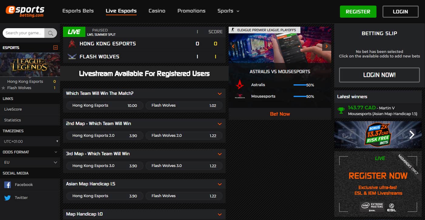The image size is (425, 220).
Task: Click the Twitter text link
Action: (21, 198)
